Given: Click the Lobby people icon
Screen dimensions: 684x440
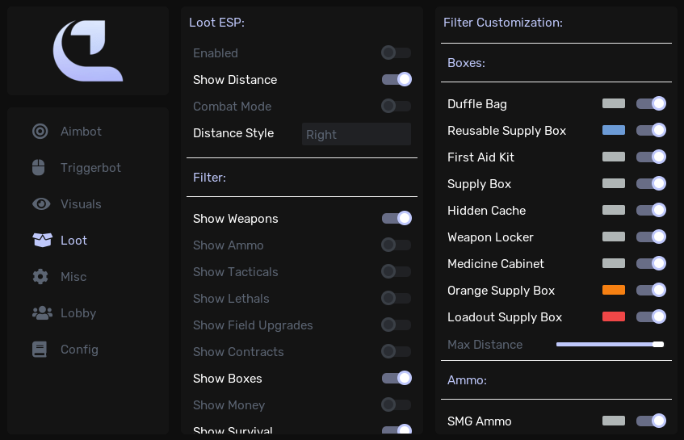Looking at the screenshot, I should pos(42,312).
